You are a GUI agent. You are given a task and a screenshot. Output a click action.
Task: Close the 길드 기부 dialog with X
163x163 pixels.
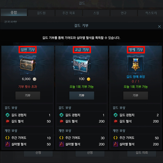click(159, 27)
